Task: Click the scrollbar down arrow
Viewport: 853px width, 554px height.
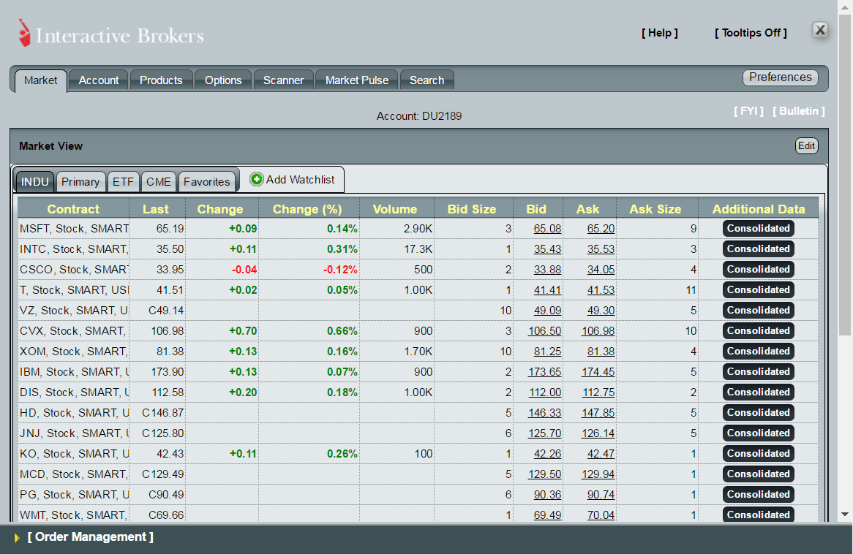Action: click(845, 515)
